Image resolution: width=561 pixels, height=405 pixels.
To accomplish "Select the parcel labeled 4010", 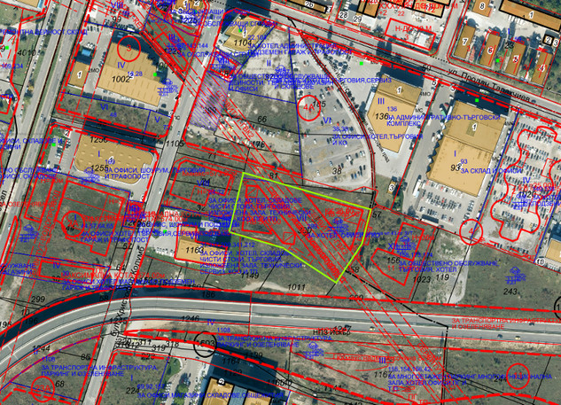I will [27, 53].
